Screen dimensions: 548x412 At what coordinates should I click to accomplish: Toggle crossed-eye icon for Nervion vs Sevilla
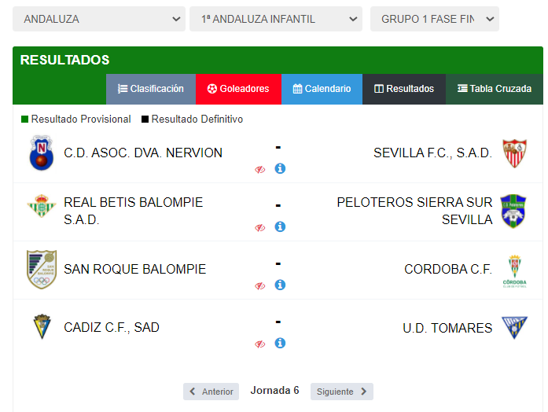tap(260, 170)
